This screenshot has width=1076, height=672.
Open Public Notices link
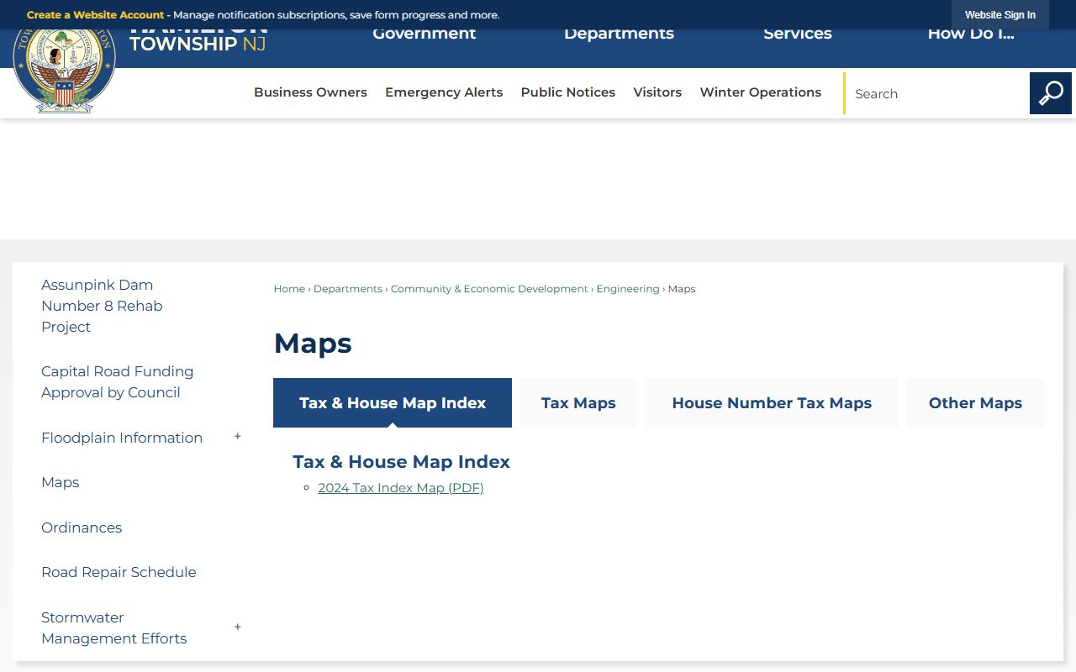point(568,92)
